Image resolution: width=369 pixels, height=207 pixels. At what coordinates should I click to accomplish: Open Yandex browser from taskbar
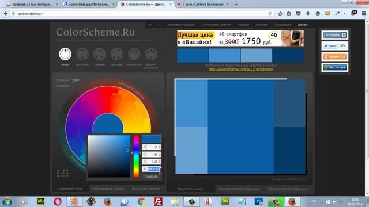[208, 202]
